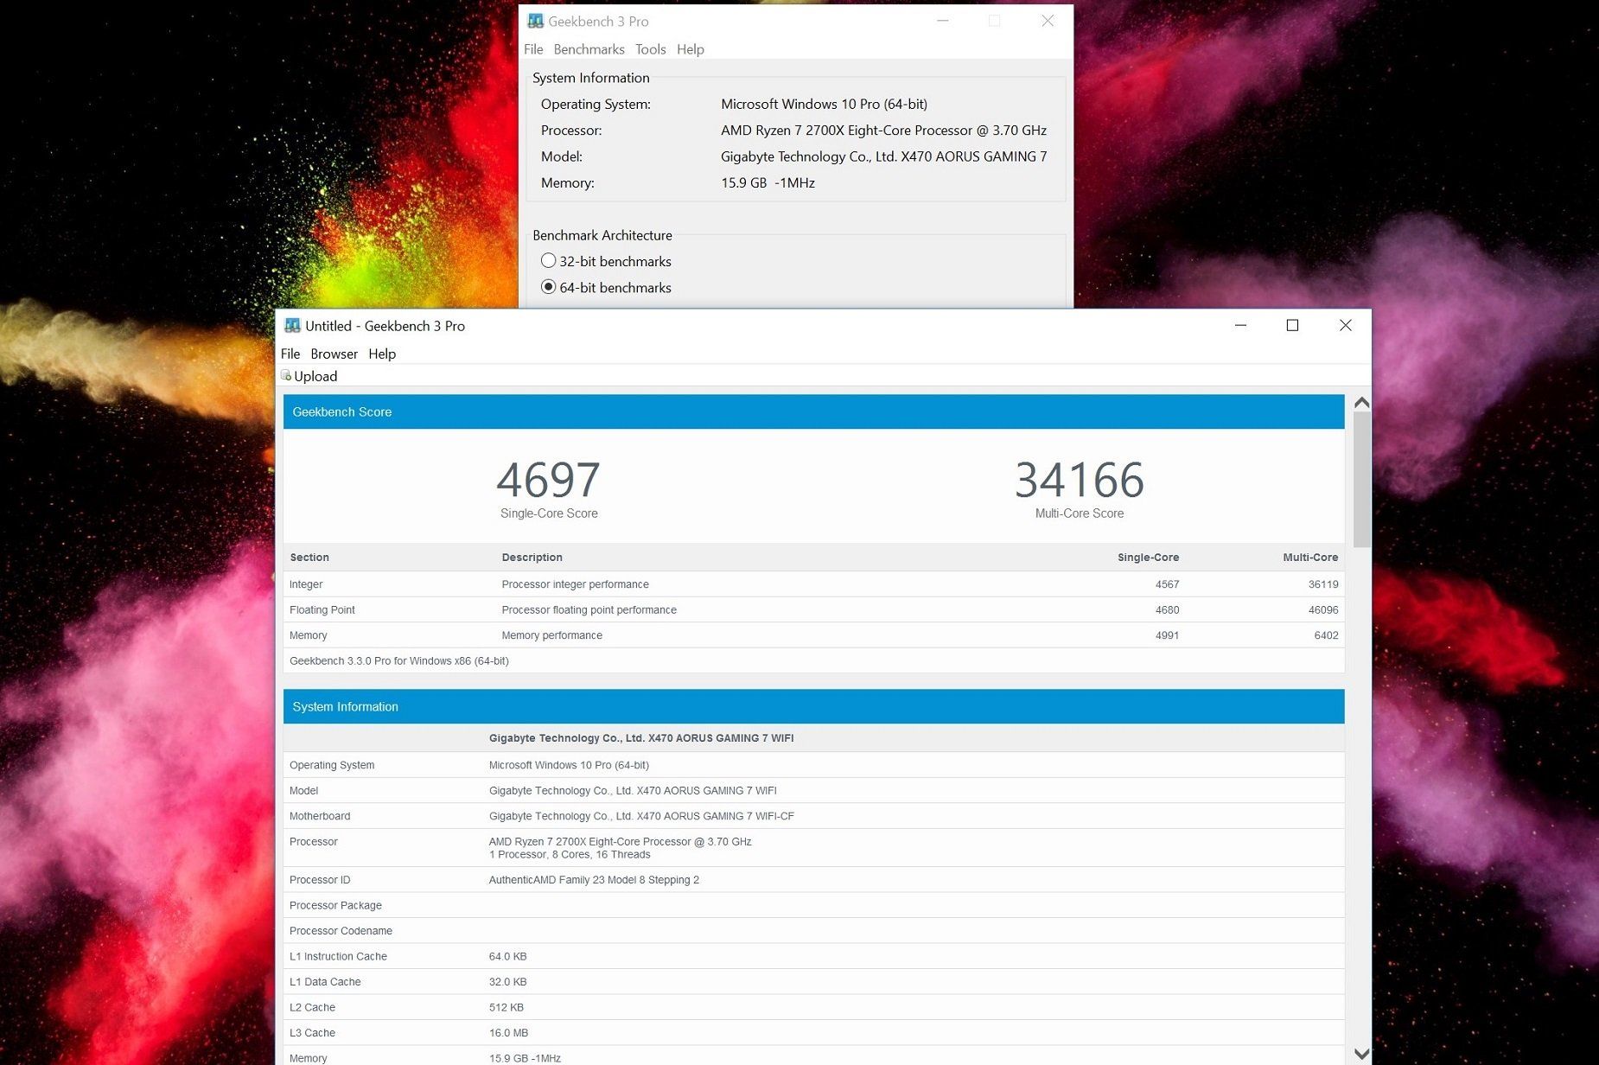Click the L3 Cache value 16.0 MB

point(508,1033)
